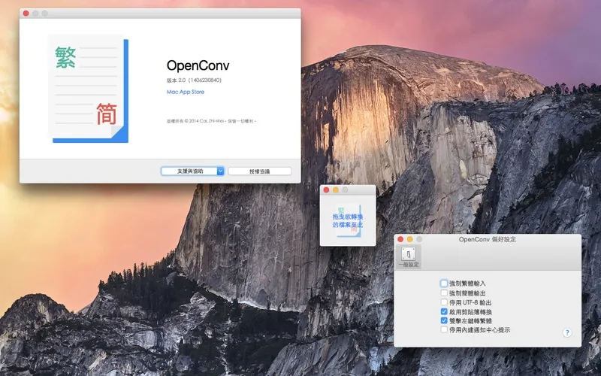Uncheck the 雙擊左鍵轉繁體 option

pyautogui.click(x=444, y=320)
